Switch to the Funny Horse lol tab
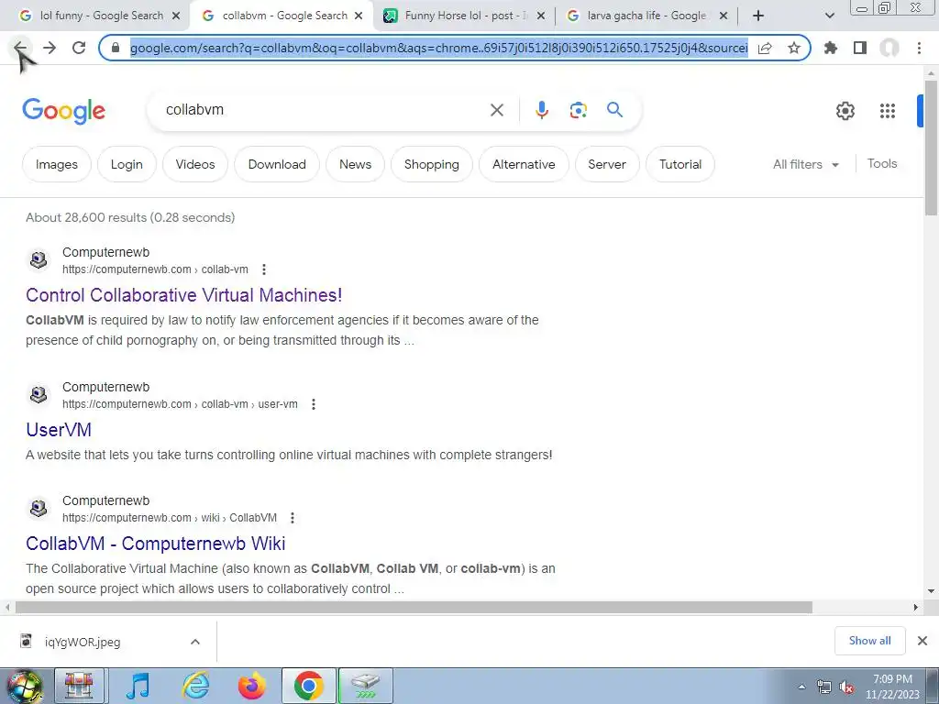The image size is (939, 704). pyautogui.click(x=465, y=16)
